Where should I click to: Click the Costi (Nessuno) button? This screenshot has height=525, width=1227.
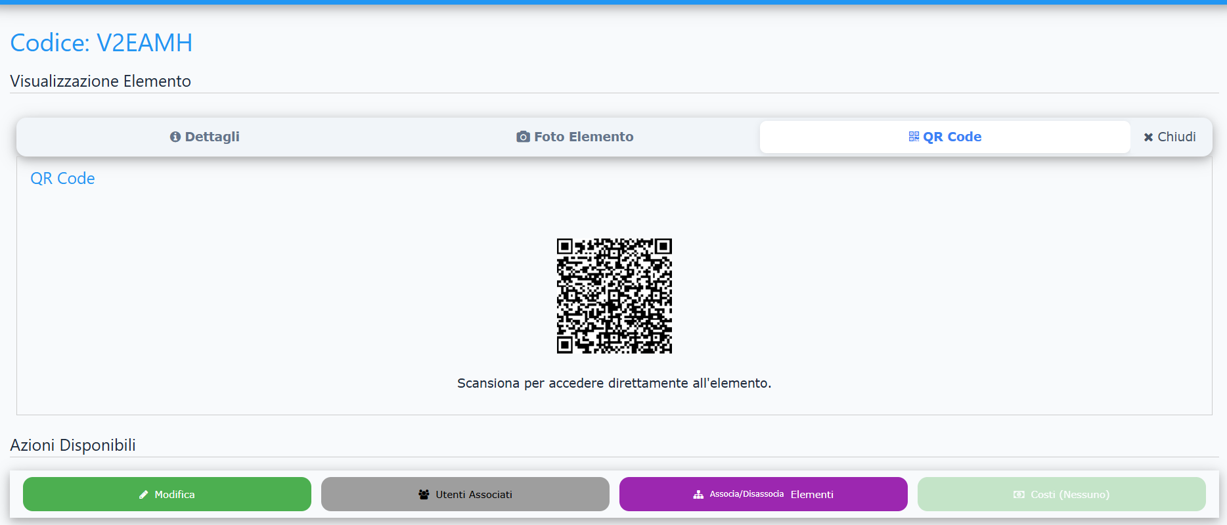tap(1061, 494)
